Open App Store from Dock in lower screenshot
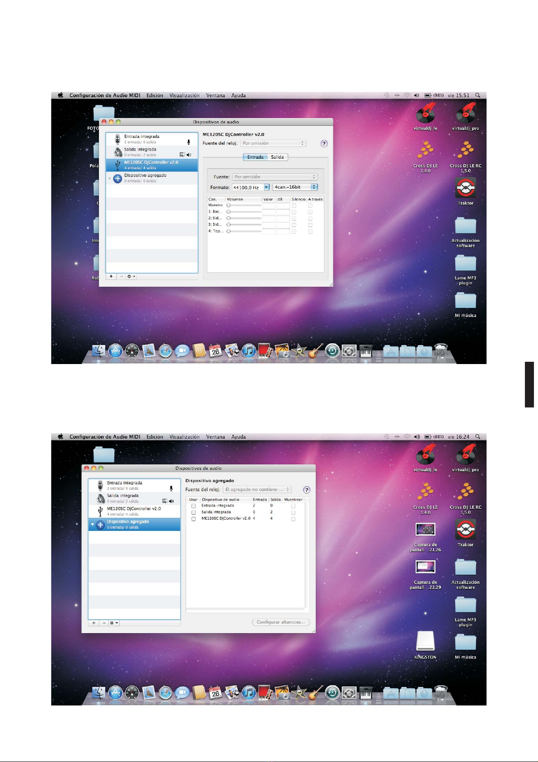Screen dimensions: 538x762 coord(115,692)
